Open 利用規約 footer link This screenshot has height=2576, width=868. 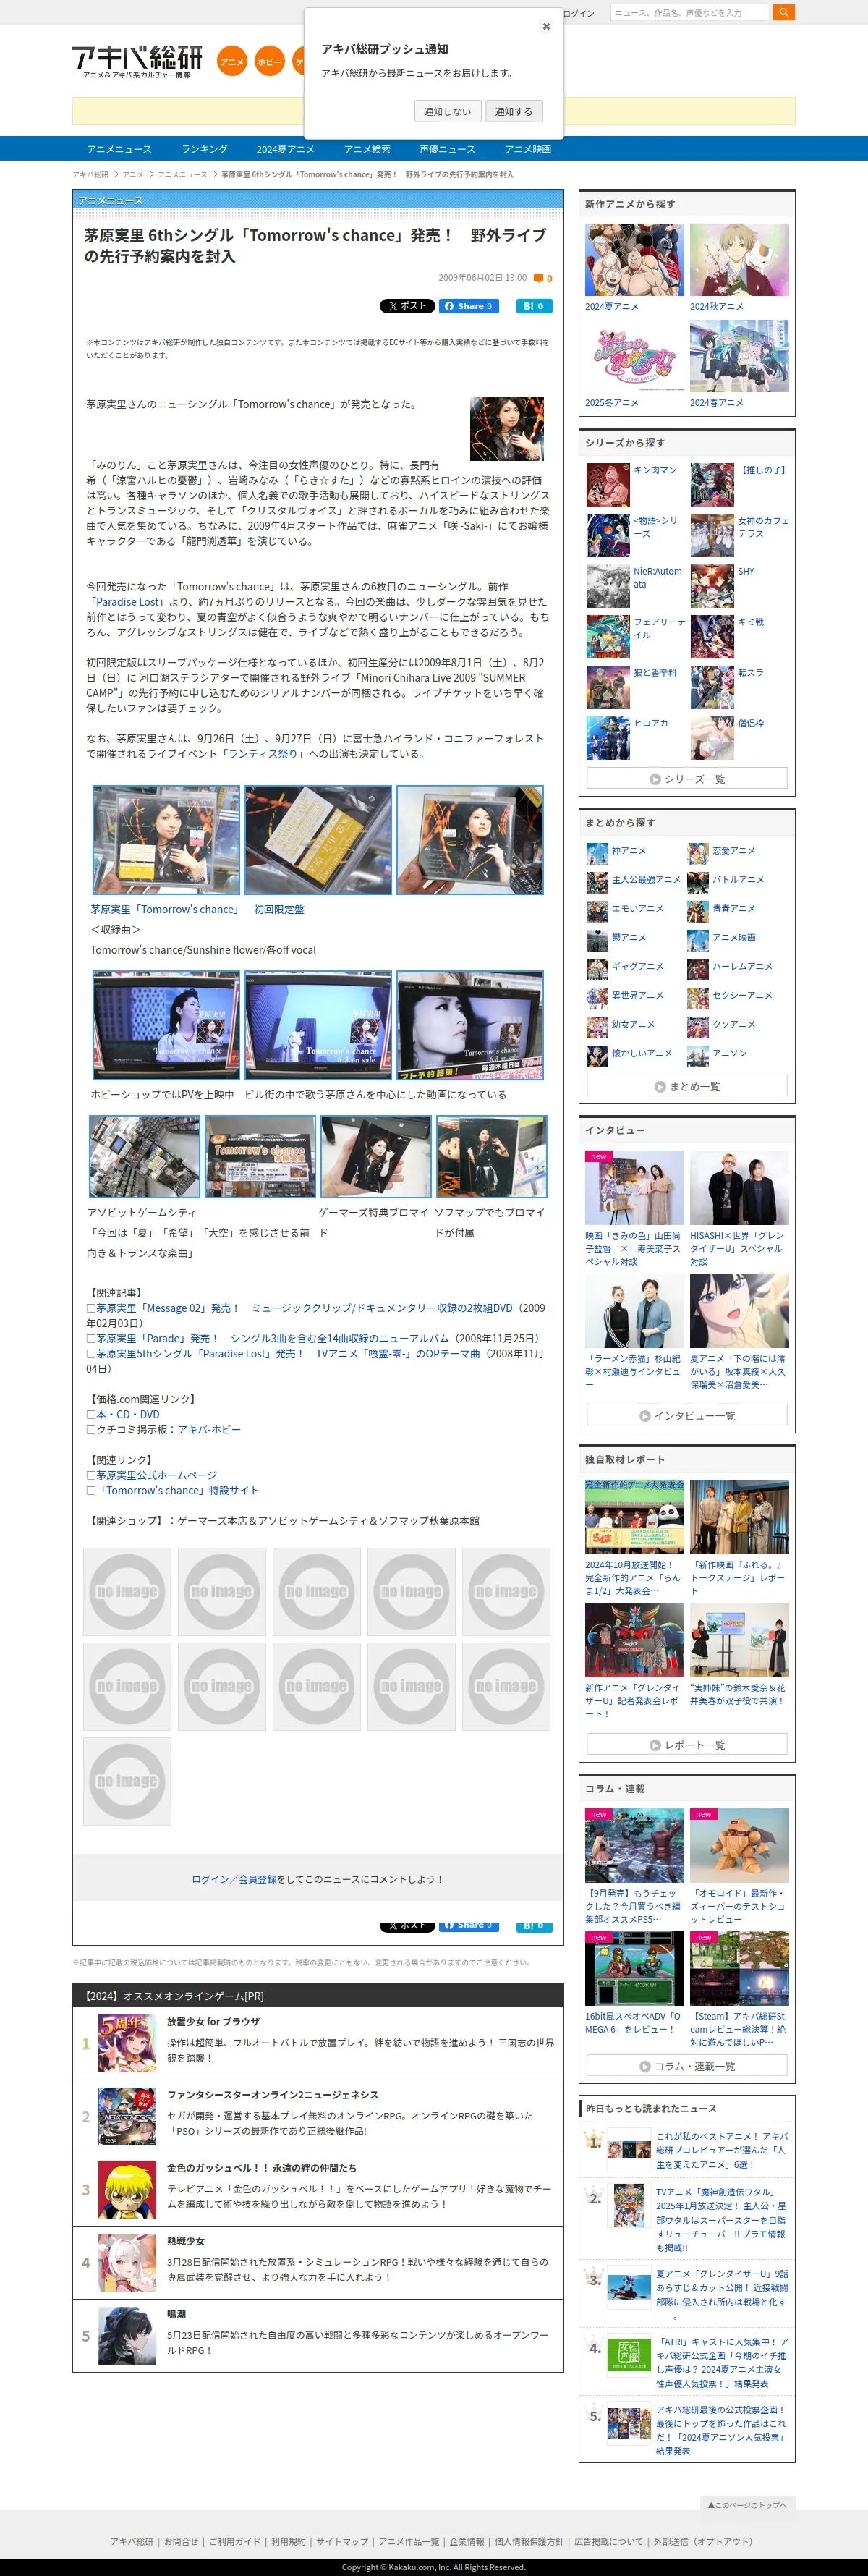tap(288, 2541)
